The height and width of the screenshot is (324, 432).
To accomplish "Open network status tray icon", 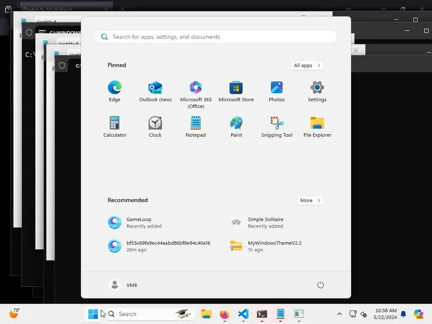I will pyautogui.click(x=353, y=314).
